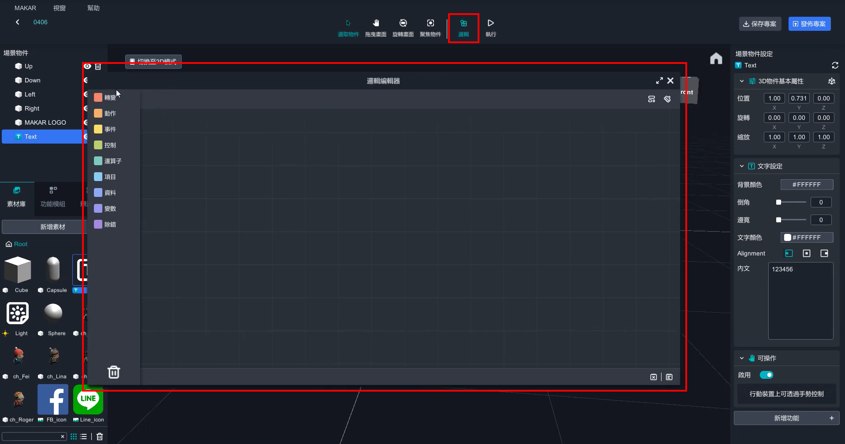Image resolution: width=845 pixels, height=444 pixels.
Task: Open the 運算子 block category
Action: click(108, 161)
